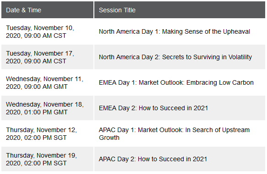Open North America Day 2 Secrets to Surviving
This screenshot has width=267, height=174.
pos(175,57)
